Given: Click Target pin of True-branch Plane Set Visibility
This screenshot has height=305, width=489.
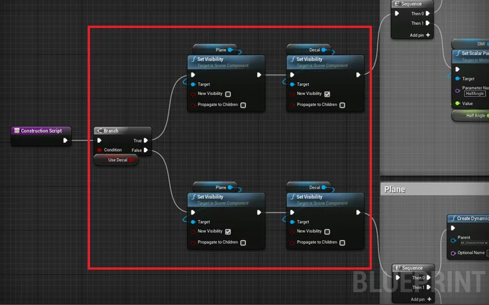Looking at the screenshot, I should point(193,84).
